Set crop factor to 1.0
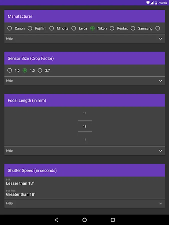This screenshot has height=225, width=169. point(10,70)
